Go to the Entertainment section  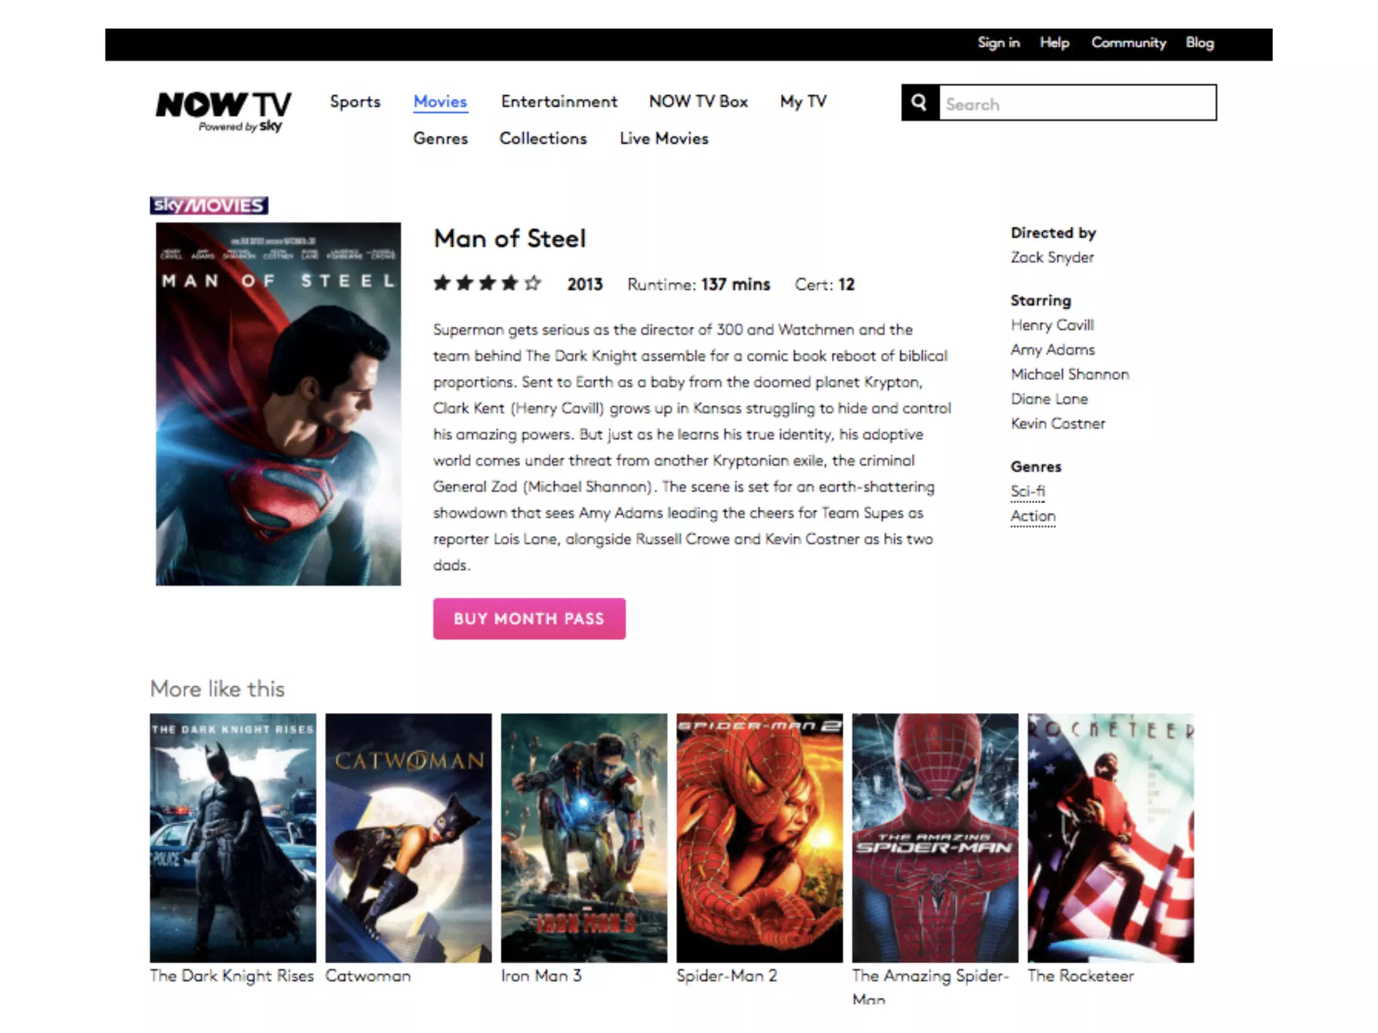point(558,102)
